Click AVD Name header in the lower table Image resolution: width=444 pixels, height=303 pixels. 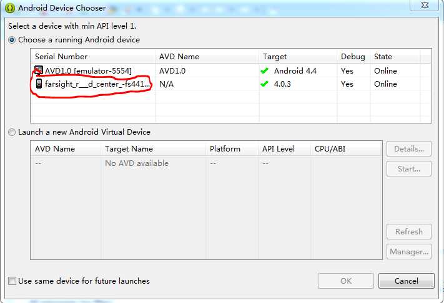click(x=66, y=149)
